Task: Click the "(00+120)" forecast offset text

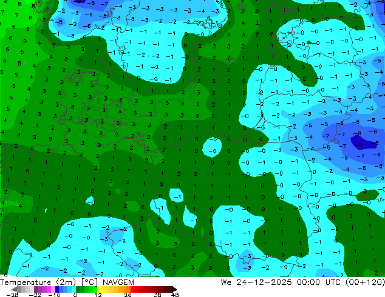Action: (x=365, y=282)
